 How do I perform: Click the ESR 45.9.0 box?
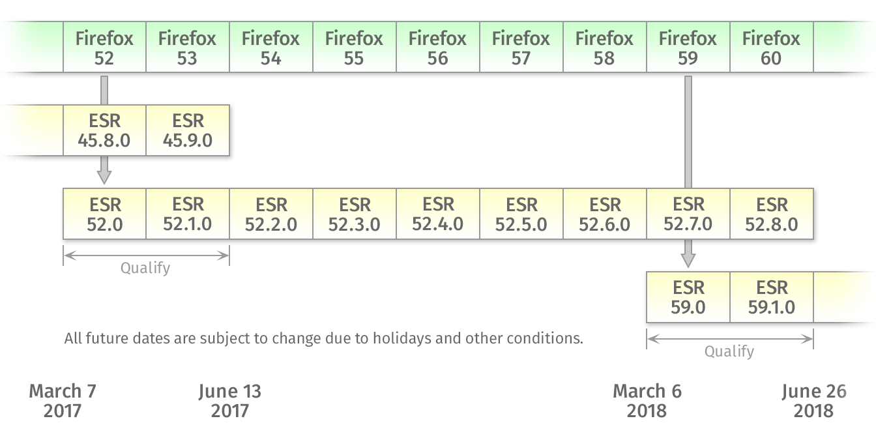click(x=188, y=130)
